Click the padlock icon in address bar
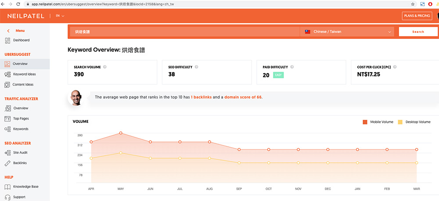The height and width of the screenshot is (201, 439). point(28,4)
